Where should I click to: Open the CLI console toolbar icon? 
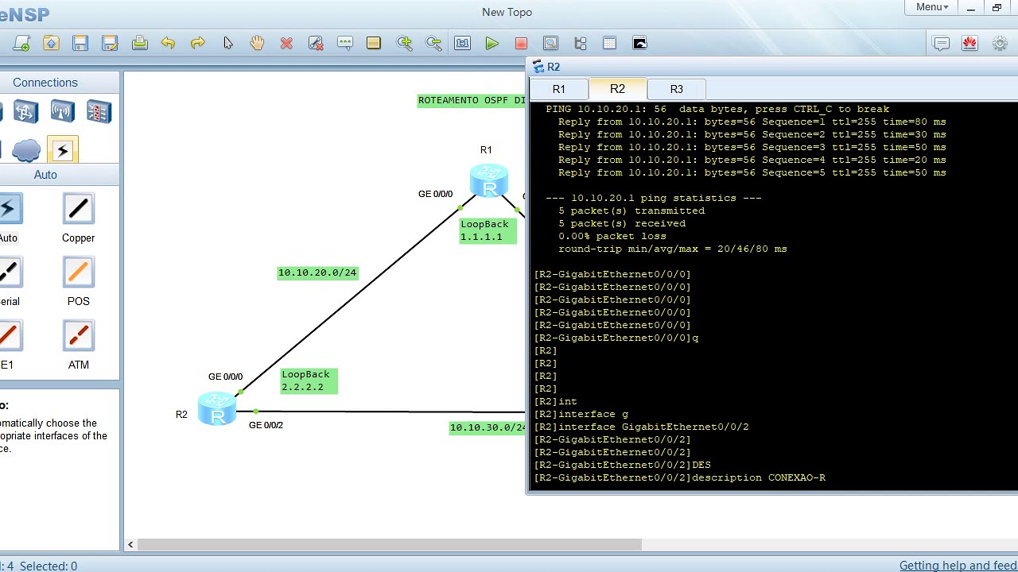pyautogui.click(x=639, y=44)
